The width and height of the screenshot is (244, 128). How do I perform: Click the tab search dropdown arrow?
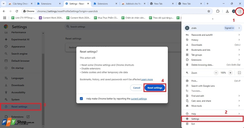(3, 4)
